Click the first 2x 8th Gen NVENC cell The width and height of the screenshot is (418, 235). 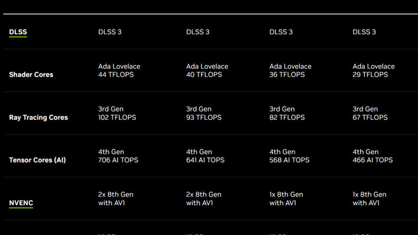(x=116, y=199)
